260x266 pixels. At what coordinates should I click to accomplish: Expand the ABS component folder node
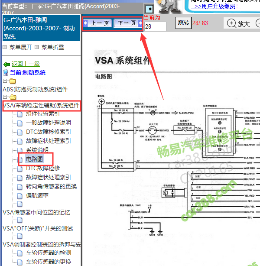coord(5,81)
